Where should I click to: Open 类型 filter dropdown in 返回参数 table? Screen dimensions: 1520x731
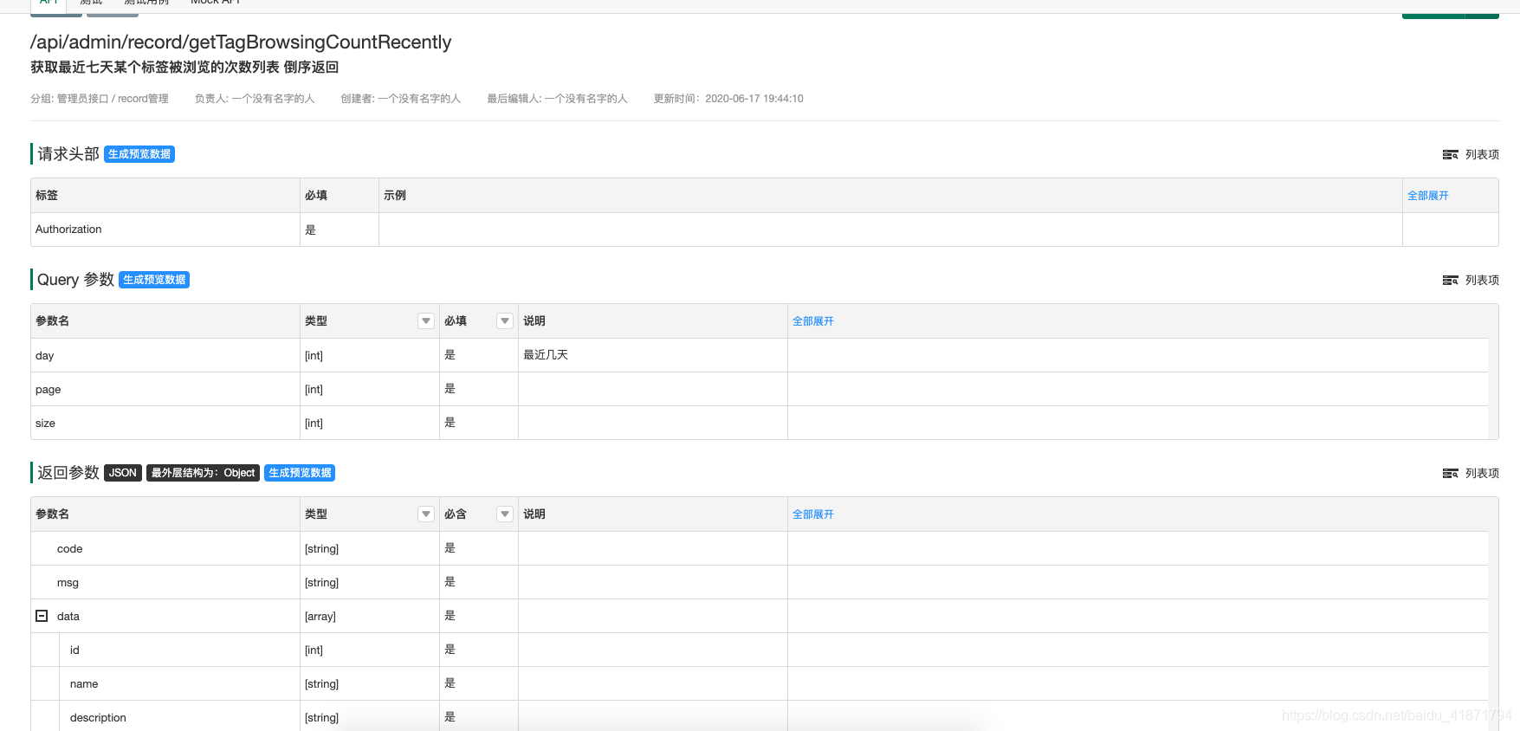click(426, 514)
